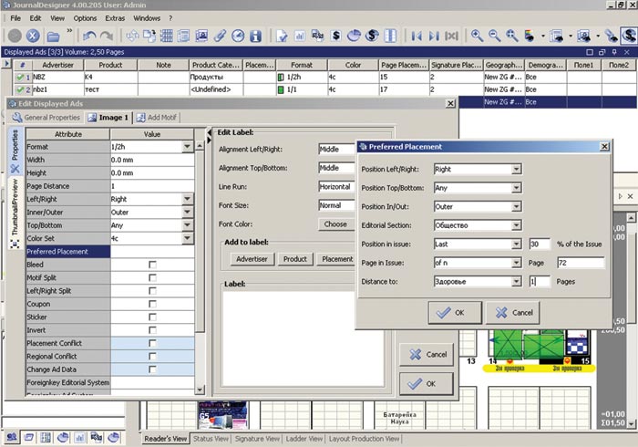Image resolution: width=638 pixels, height=447 pixels.
Task: Click the undo arrow in the toolbar
Action: (88, 36)
